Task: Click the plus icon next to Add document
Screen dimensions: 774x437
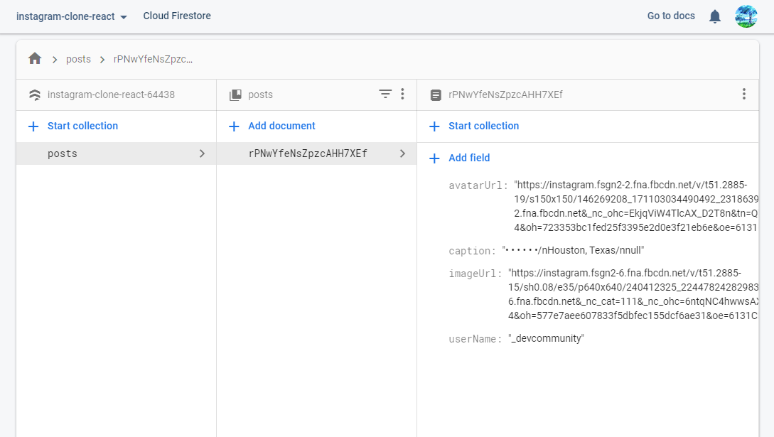Action: 234,126
